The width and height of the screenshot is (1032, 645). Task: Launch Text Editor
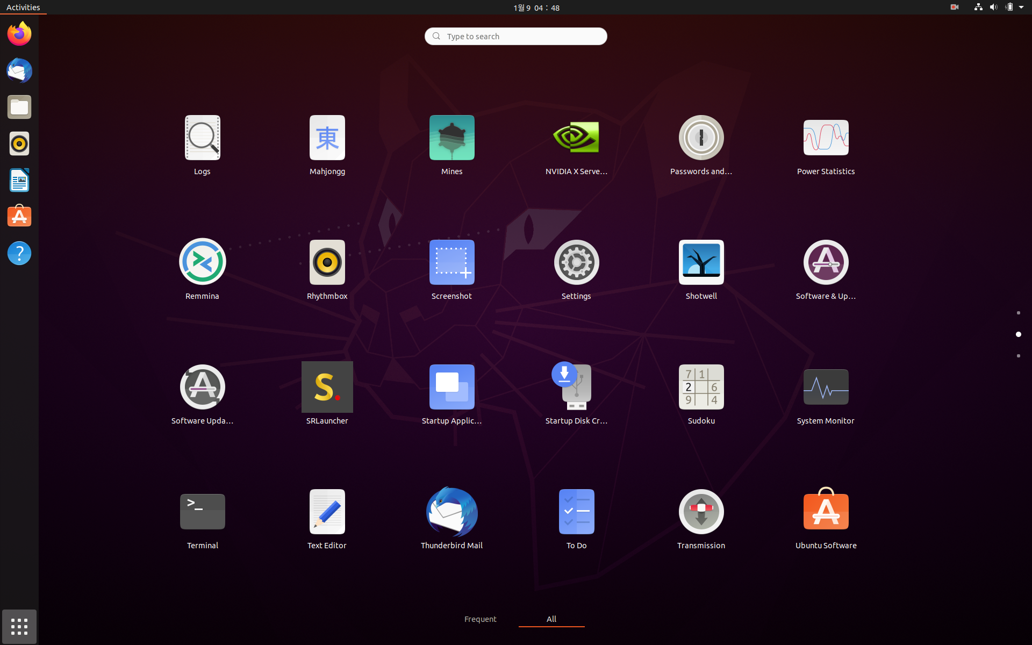click(327, 519)
